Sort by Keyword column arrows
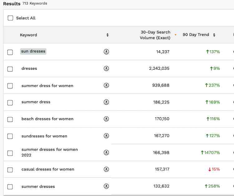This screenshot has width=234, height=196. click(x=107, y=35)
